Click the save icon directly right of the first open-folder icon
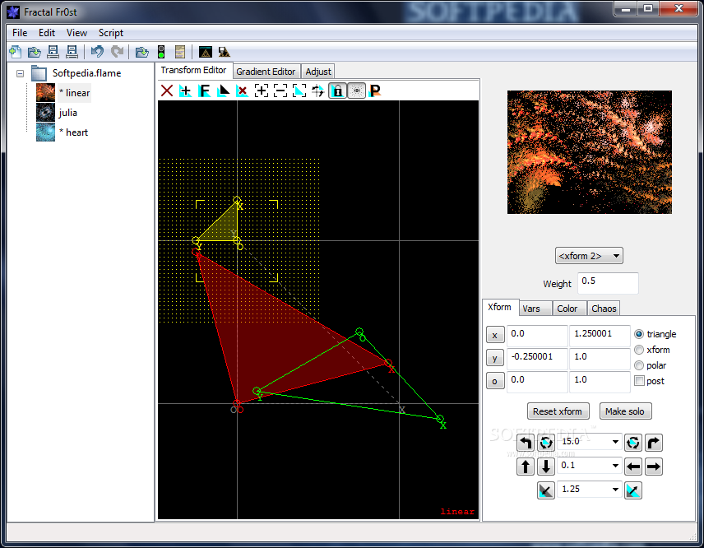Image resolution: width=704 pixels, height=548 pixels. (53, 52)
